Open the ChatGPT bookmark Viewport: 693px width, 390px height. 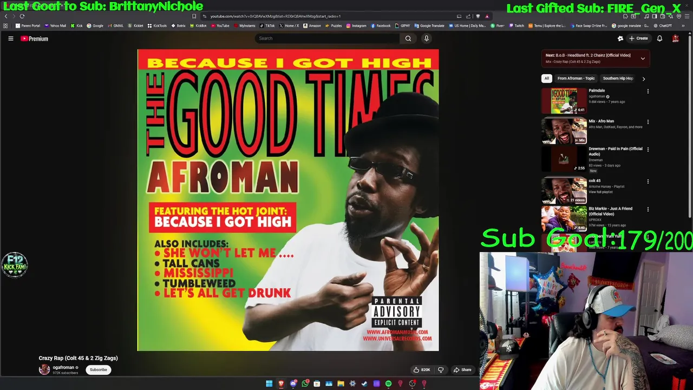663,25
